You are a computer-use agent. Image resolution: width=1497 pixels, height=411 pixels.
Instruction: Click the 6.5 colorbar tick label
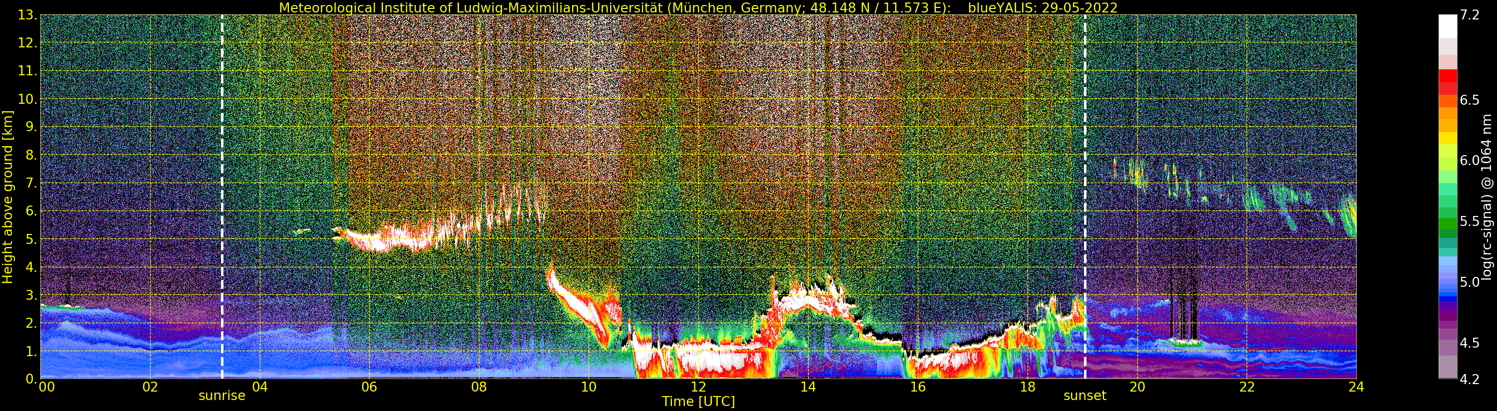(x=1469, y=100)
